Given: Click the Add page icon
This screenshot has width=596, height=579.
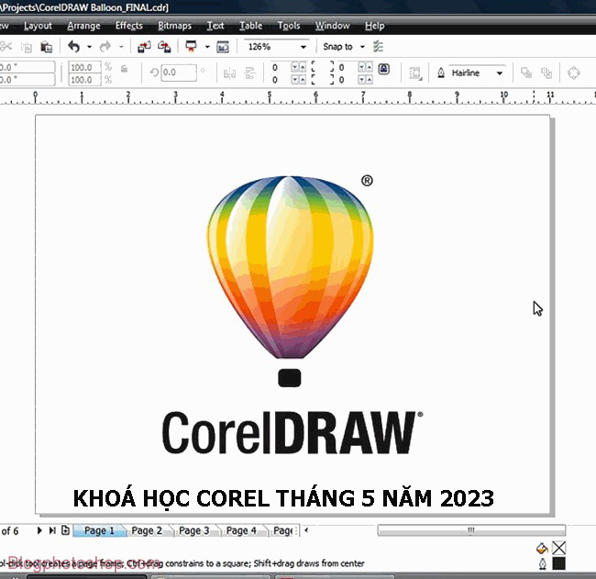Looking at the screenshot, I should pyautogui.click(x=65, y=530).
